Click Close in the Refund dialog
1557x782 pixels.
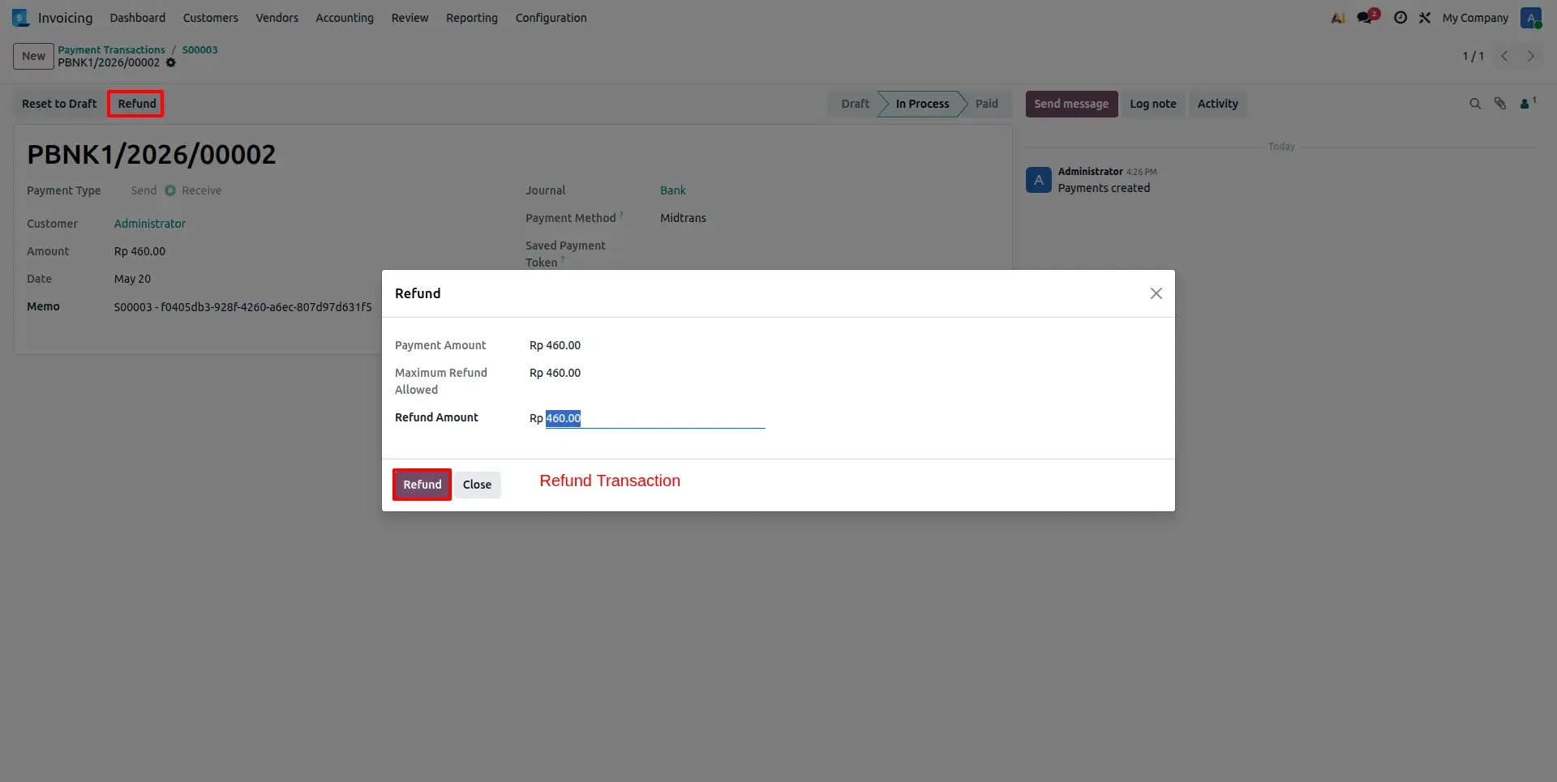477,485
